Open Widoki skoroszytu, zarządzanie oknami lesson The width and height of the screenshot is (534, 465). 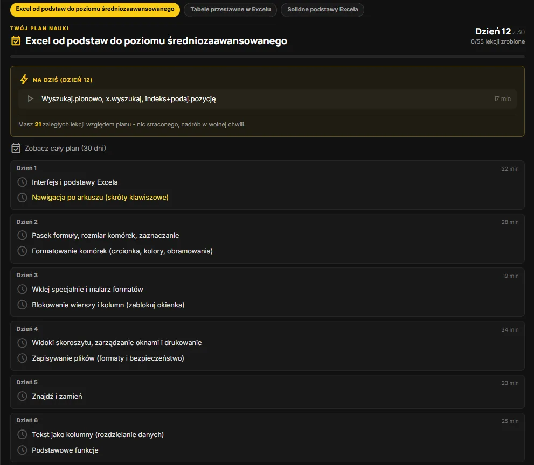117,342
